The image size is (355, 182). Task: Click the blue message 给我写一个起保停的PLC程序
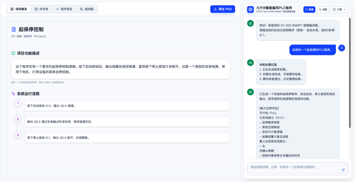tap(312, 50)
